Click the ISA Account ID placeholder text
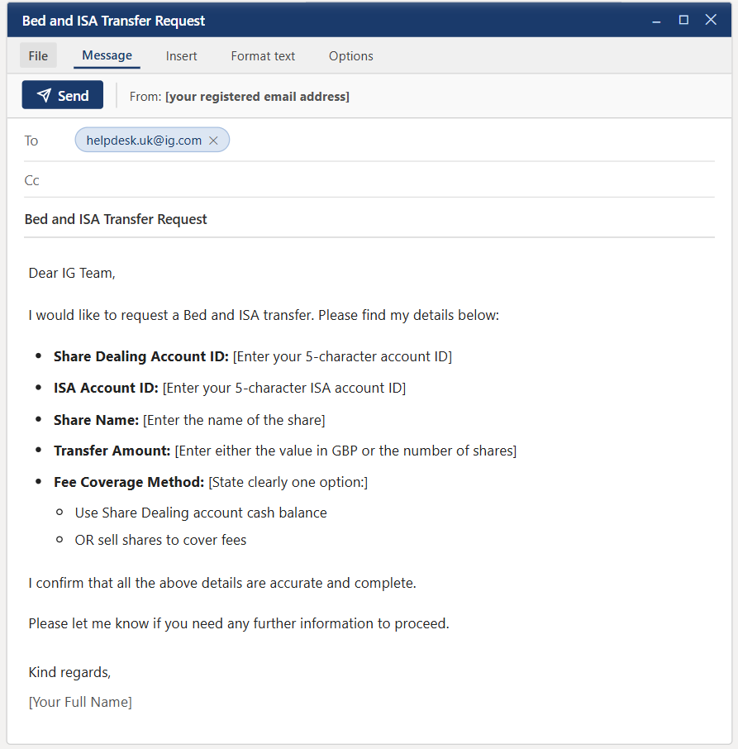This screenshot has width=738, height=749. click(284, 389)
